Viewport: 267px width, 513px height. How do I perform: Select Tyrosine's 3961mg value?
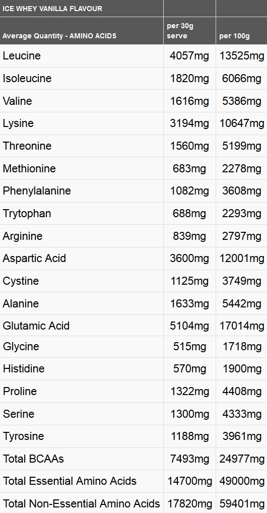click(241, 436)
